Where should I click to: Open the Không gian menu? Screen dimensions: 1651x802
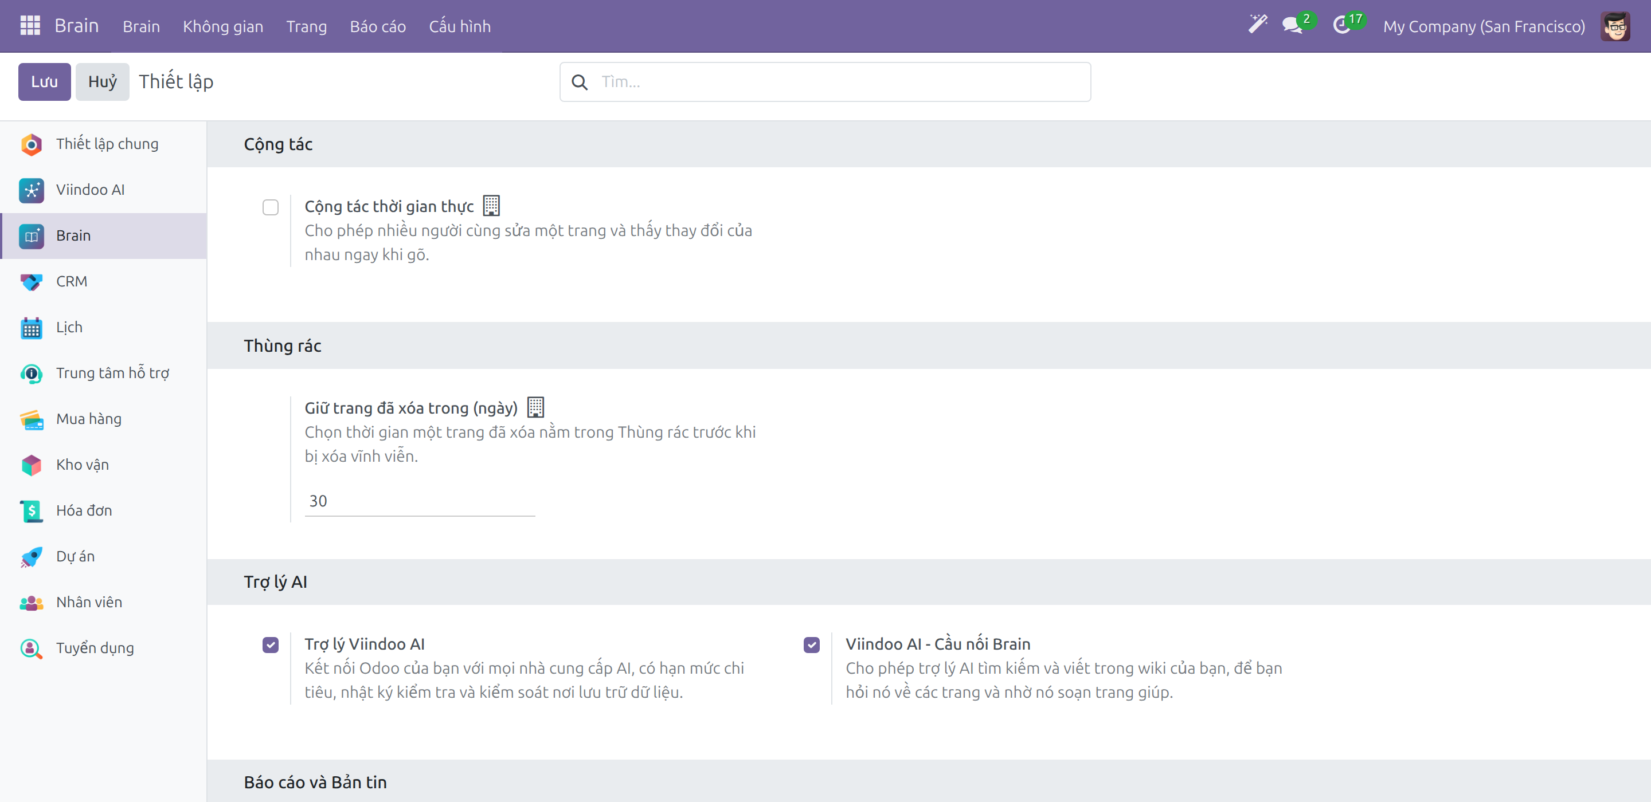click(223, 26)
